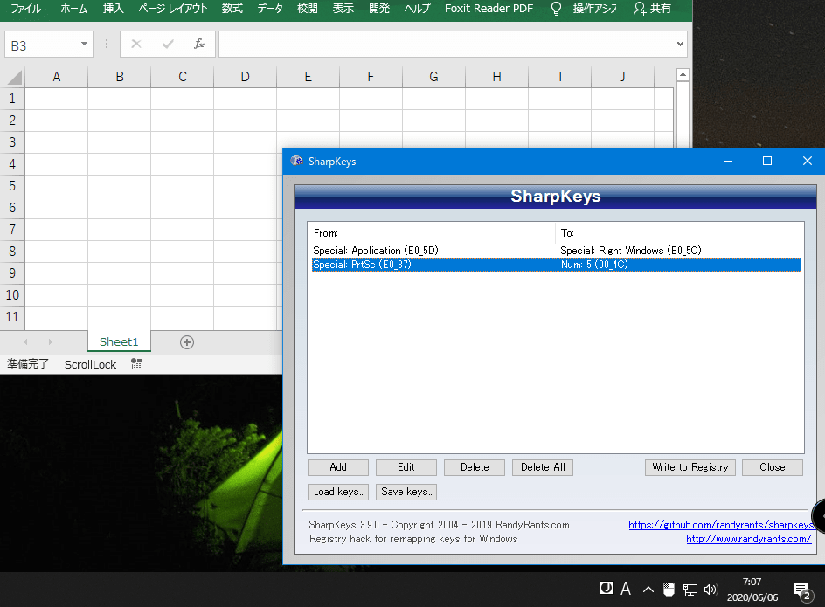Open the randyrants.com link
Viewport: 825px width, 607px height.
coord(748,539)
